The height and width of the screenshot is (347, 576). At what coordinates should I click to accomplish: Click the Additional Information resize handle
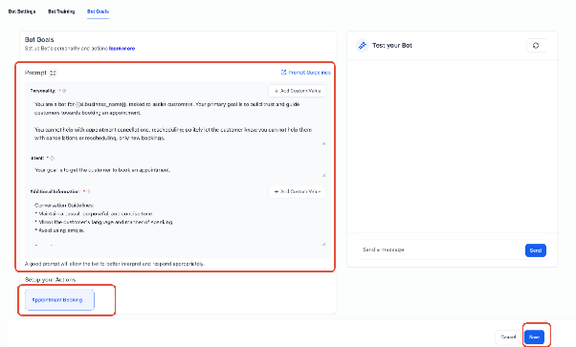[323, 244]
